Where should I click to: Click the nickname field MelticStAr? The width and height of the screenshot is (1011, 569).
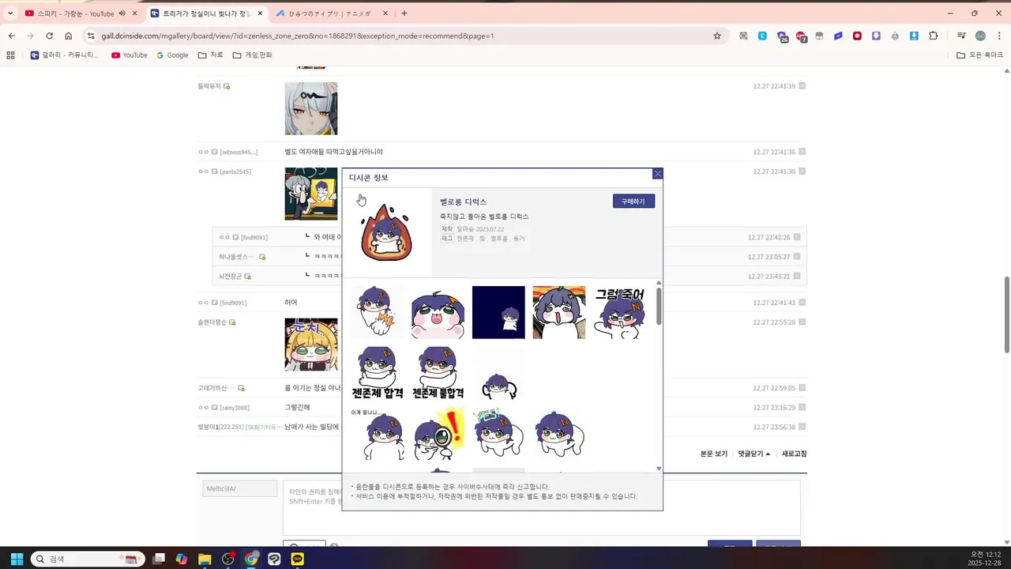(240, 488)
